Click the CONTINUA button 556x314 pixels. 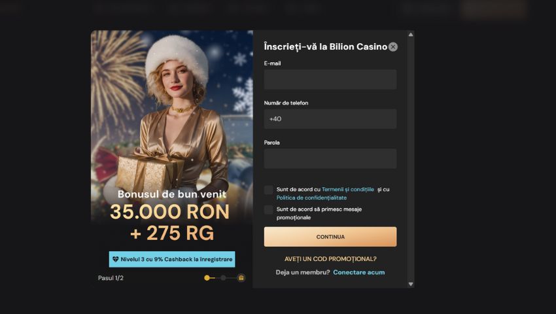(330, 237)
